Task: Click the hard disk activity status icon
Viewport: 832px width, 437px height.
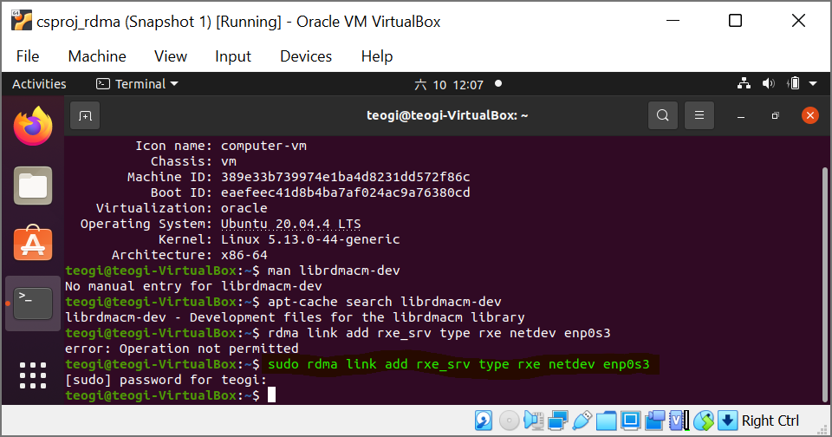Action: (x=484, y=421)
